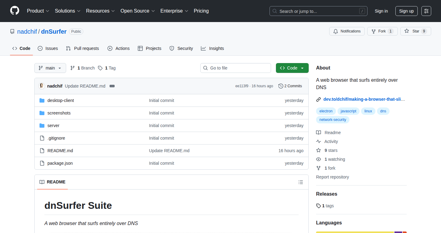
Task: Focus the Search or jump to field
Action: click(318, 11)
